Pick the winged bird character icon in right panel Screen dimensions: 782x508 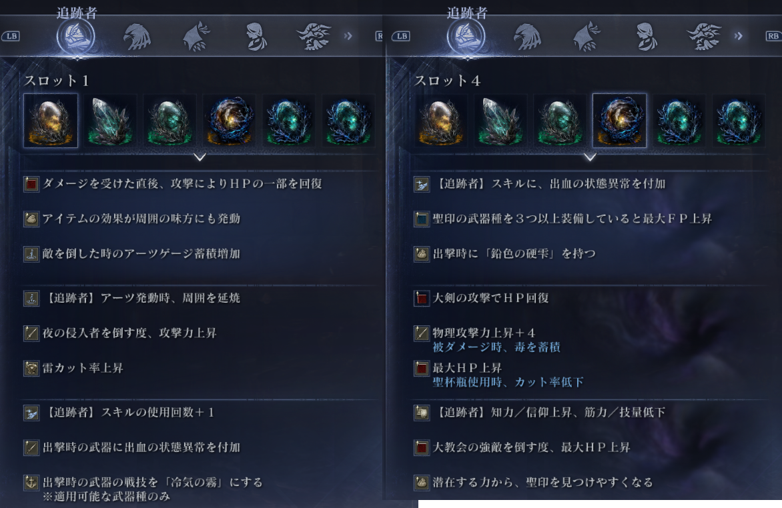click(704, 37)
